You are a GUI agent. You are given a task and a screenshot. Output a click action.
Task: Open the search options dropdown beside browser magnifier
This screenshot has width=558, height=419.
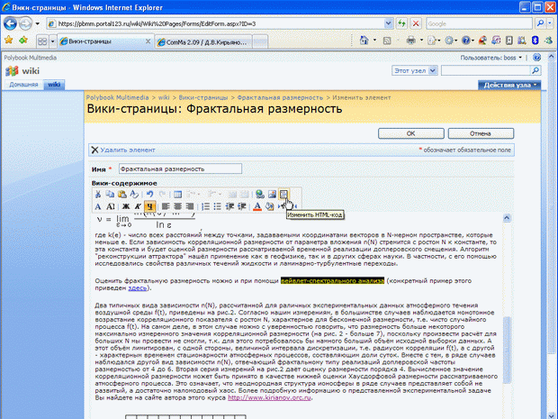coord(550,23)
